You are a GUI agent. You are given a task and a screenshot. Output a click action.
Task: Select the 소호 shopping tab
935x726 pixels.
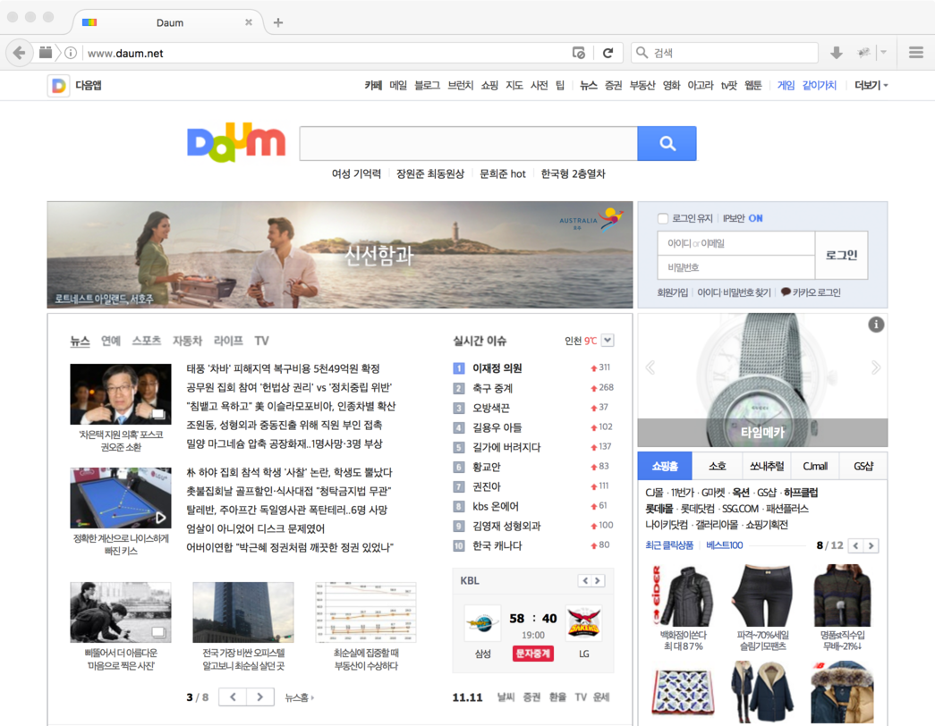[718, 466]
